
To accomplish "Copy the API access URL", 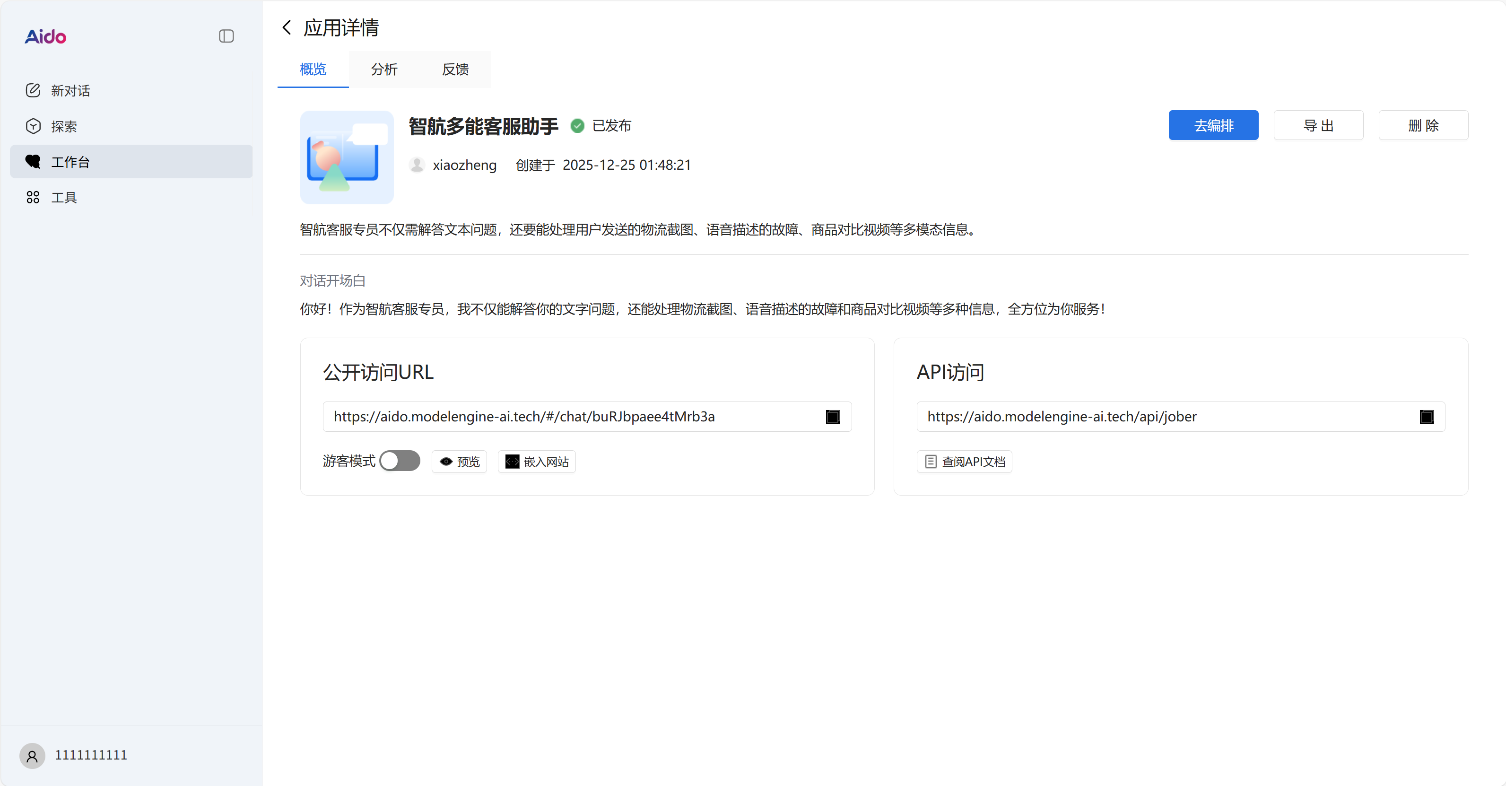I will click(1428, 416).
